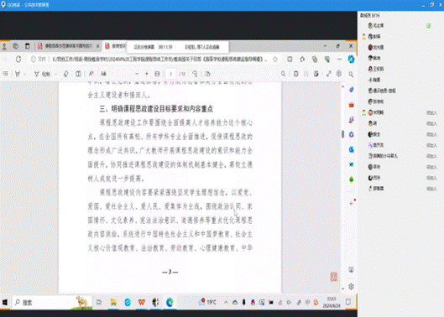Select the PDF eraser tool
This screenshot has width=444, height=317.
coord(65,74)
